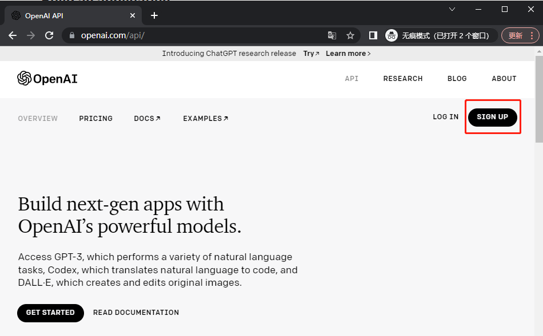Close the OpenAI API tab
The image size is (543, 336).
tap(132, 15)
